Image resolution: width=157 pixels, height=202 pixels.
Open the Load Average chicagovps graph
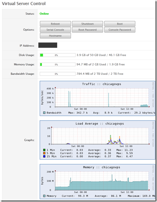pyautogui.click(x=97, y=140)
